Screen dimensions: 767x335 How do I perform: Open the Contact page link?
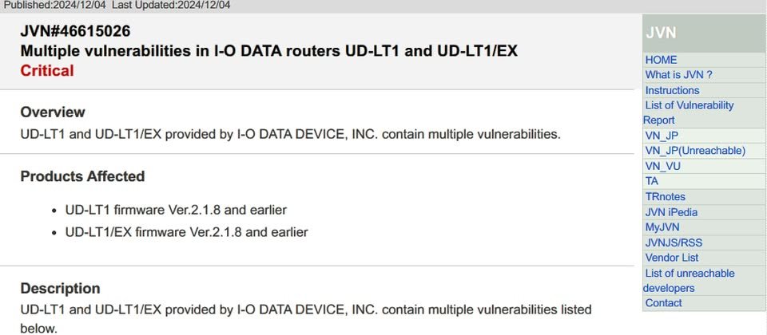point(663,303)
